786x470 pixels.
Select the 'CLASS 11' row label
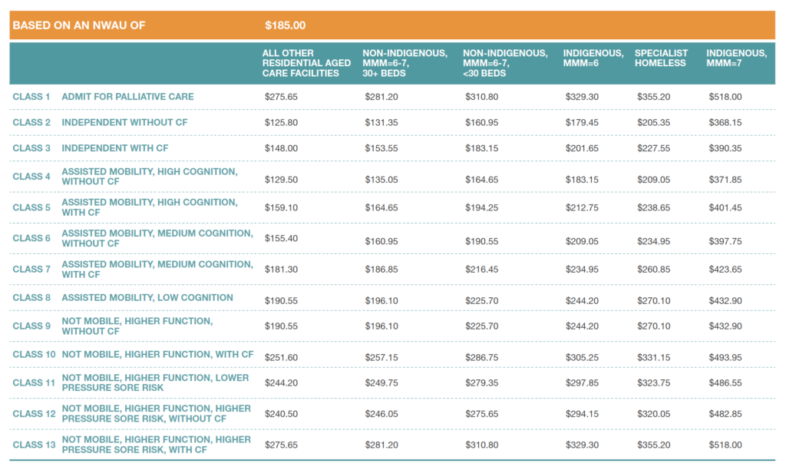pos(34,382)
